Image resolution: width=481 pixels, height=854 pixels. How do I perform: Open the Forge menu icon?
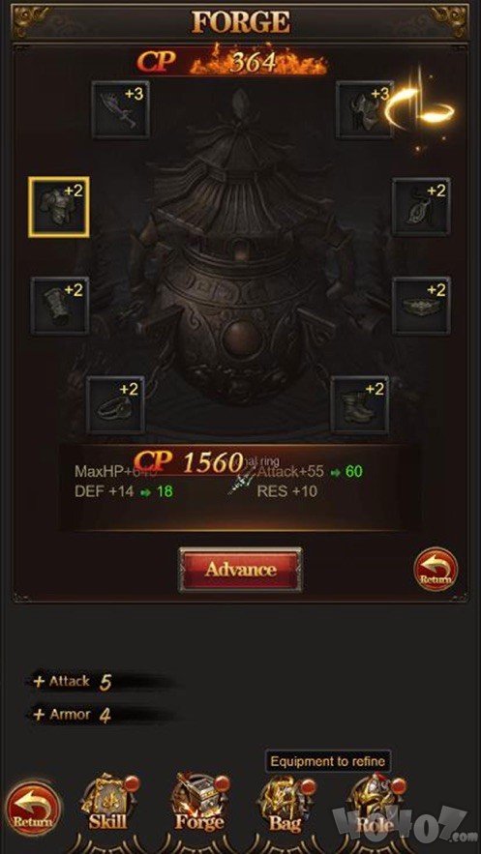pyautogui.click(x=199, y=804)
